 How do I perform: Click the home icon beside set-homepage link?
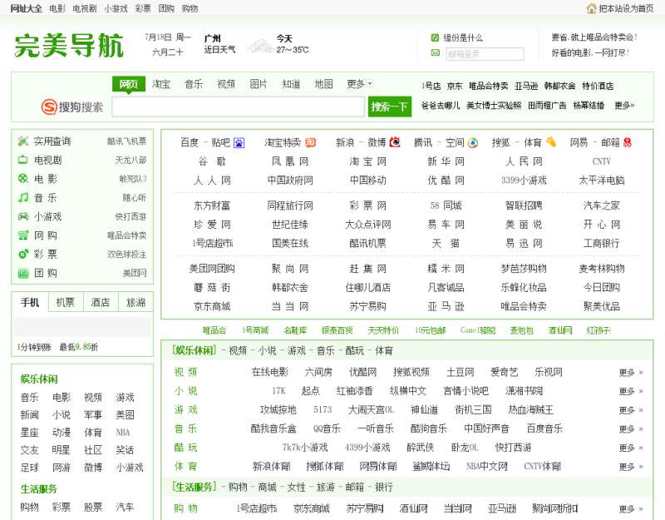point(591,8)
